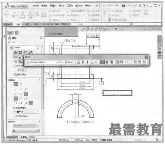This screenshot has height=144, width=165.
Task: Click the line spacing icon at toolbar end
Action: [x=144, y=62]
